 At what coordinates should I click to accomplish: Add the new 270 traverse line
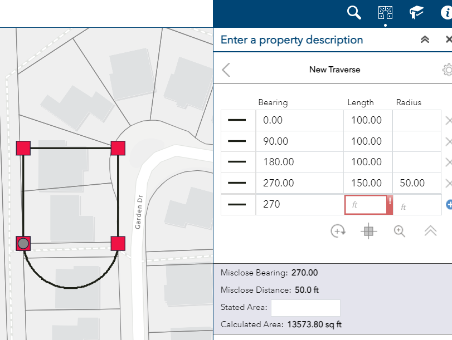coord(449,204)
